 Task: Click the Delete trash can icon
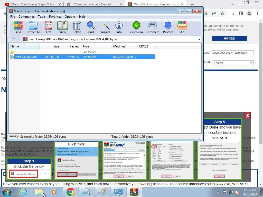coord(77,27)
